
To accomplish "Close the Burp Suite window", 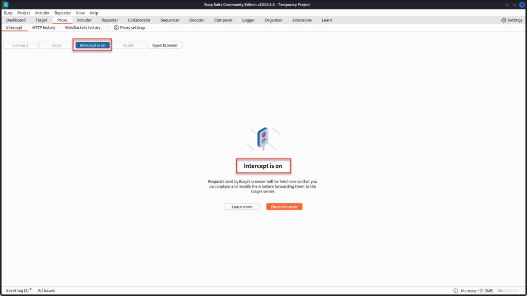I will (x=522, y=4).
